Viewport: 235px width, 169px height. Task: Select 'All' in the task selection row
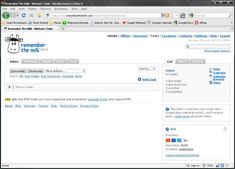[x=21, y=76]
